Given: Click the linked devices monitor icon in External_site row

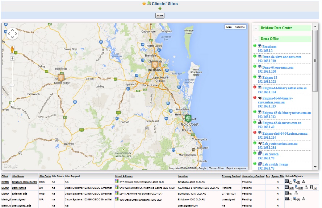Looking at the screenshot, I should [287, 193].
